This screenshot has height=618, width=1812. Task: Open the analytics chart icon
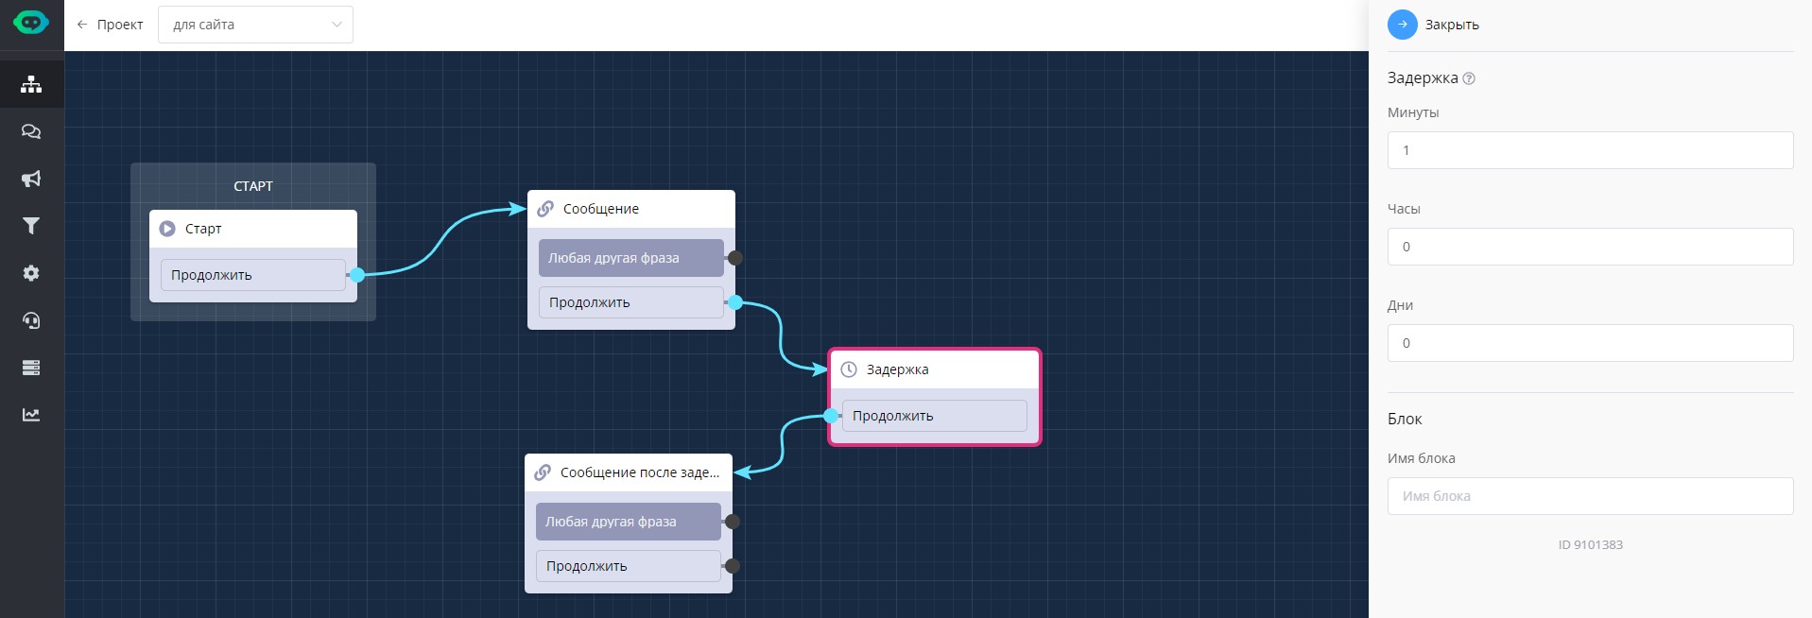(x=31, y=415)
